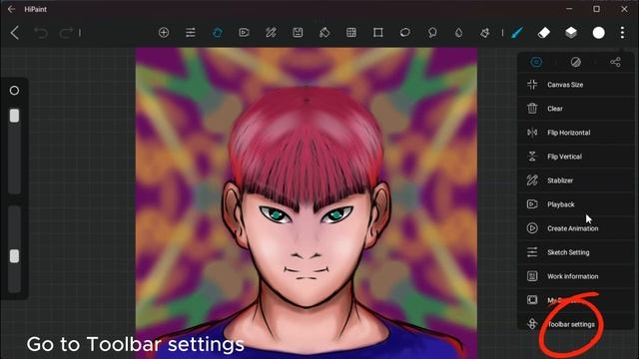
Task: Switch to the slashed-circle menu tab
Action: (x=575, y=62)
